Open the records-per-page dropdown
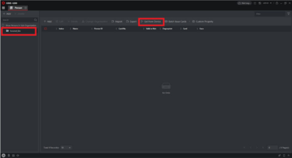This screenshot has height=158, width=292. click(x=66, y=147)
